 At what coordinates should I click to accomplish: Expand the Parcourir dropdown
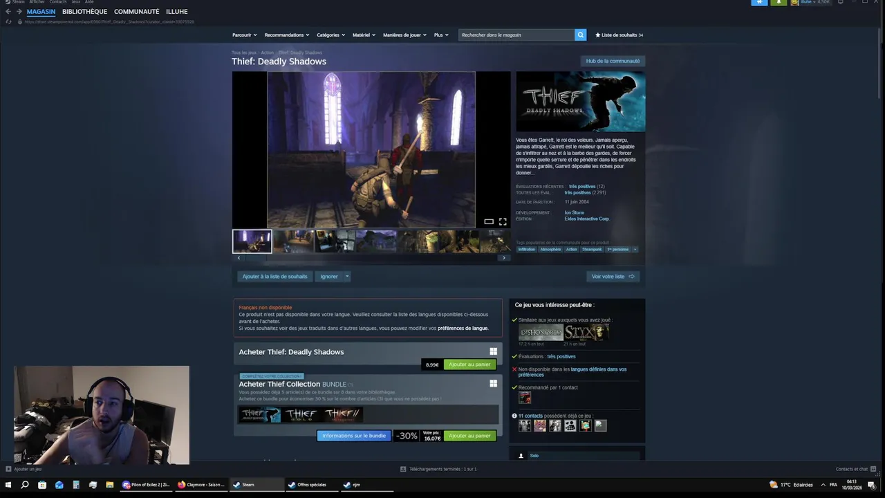point(244,35)
